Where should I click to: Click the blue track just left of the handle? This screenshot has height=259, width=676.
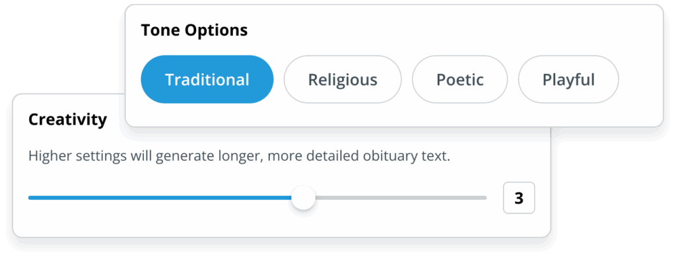coord(280,198)
